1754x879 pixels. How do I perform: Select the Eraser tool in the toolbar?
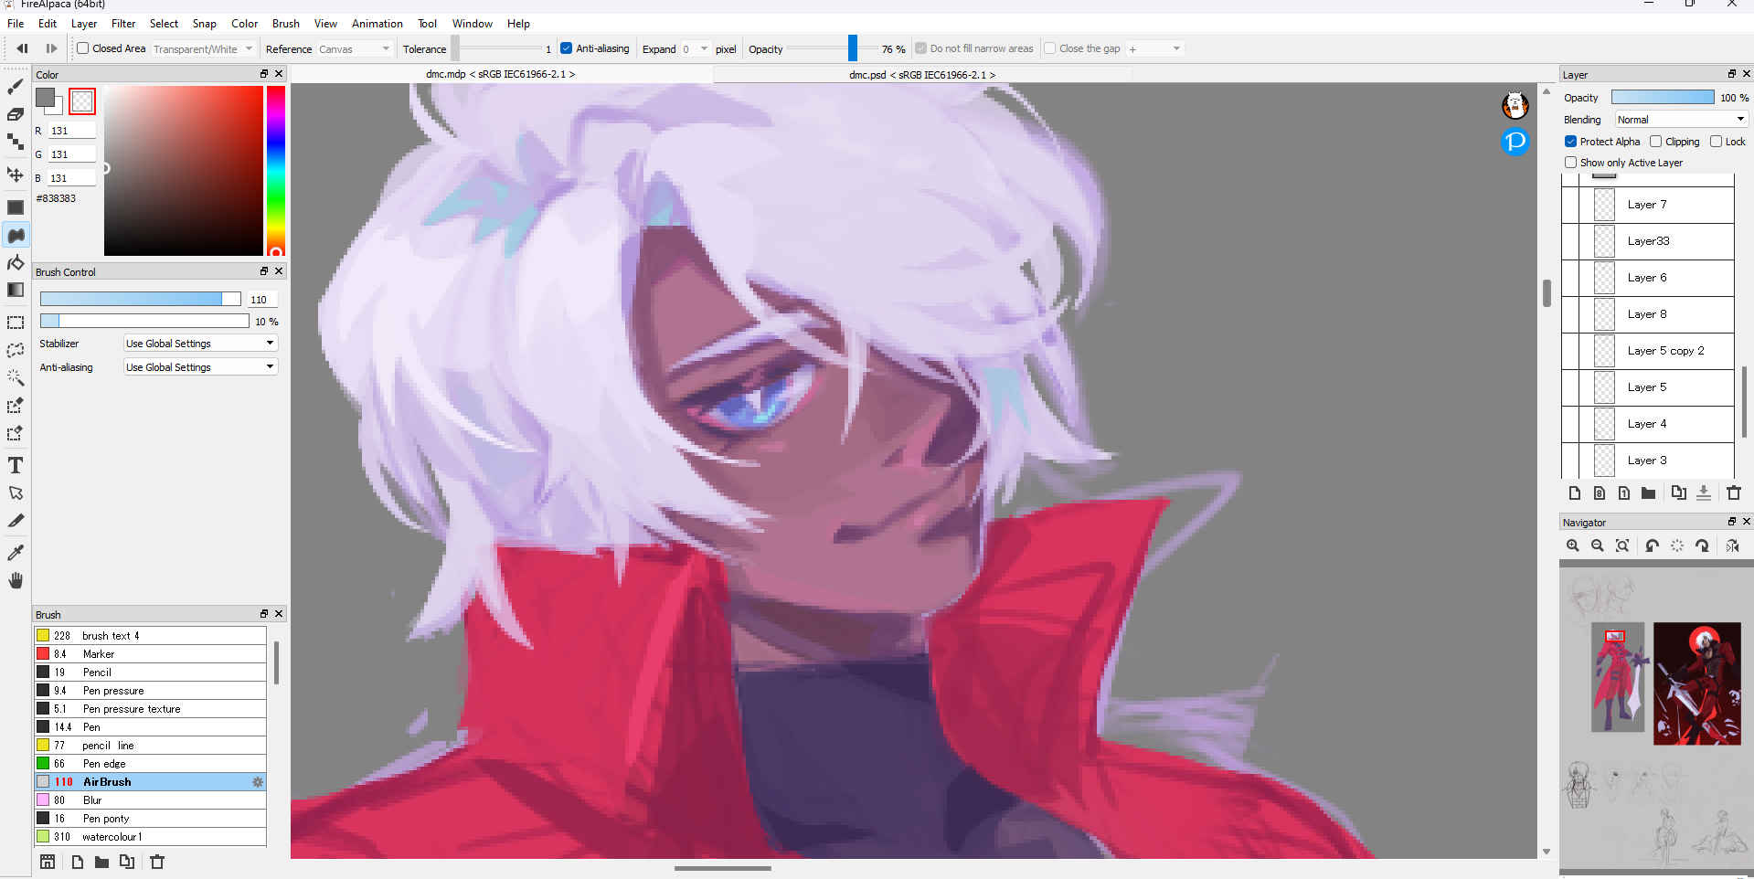(16, 114)
